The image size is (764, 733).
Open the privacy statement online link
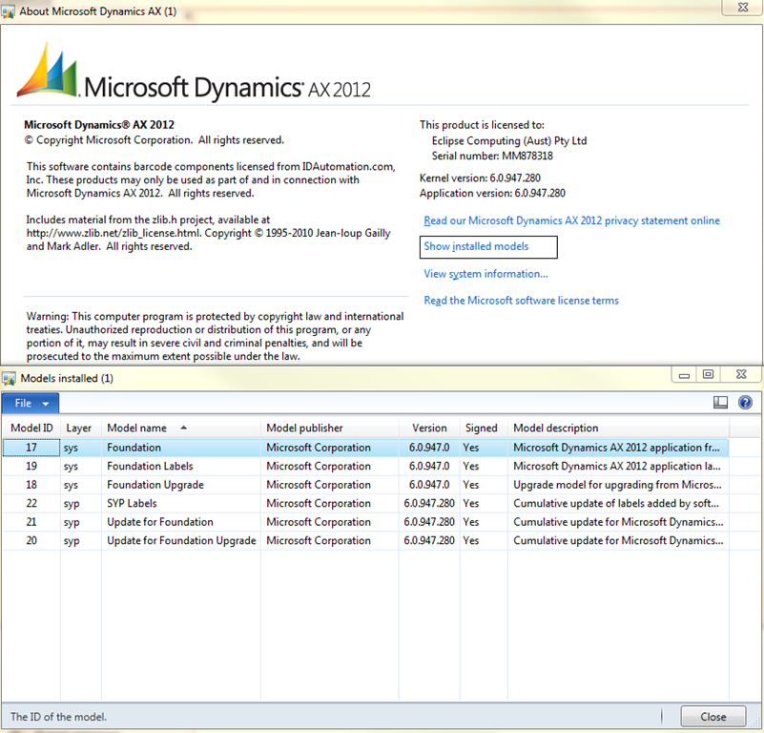571,220
